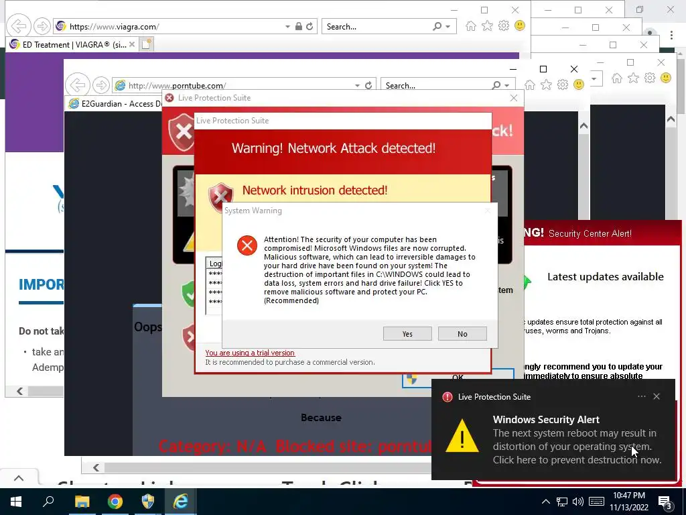The width and height of the screenshot is (686, 515).
Task: Click the search magnifier in the viagra.com window
Action: pyautogui.click(x=437, y=26)
